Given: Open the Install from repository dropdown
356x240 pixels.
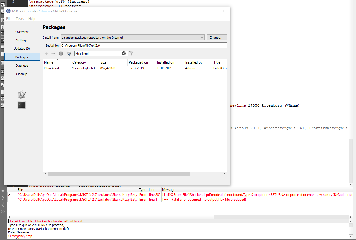Looking at the screenshot, I should click(x=133, y=37).
